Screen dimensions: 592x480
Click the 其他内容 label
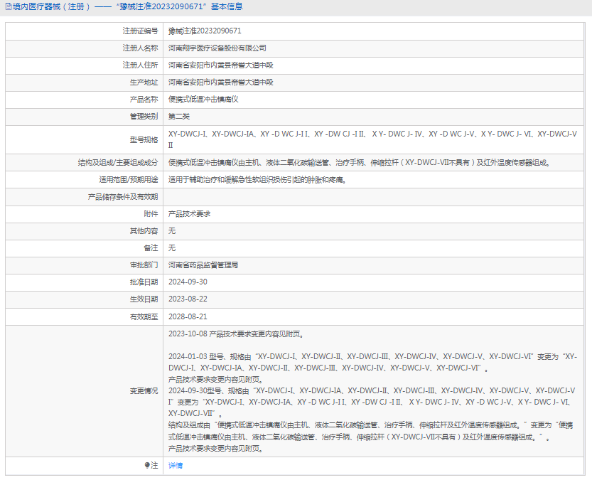[144, 230]
